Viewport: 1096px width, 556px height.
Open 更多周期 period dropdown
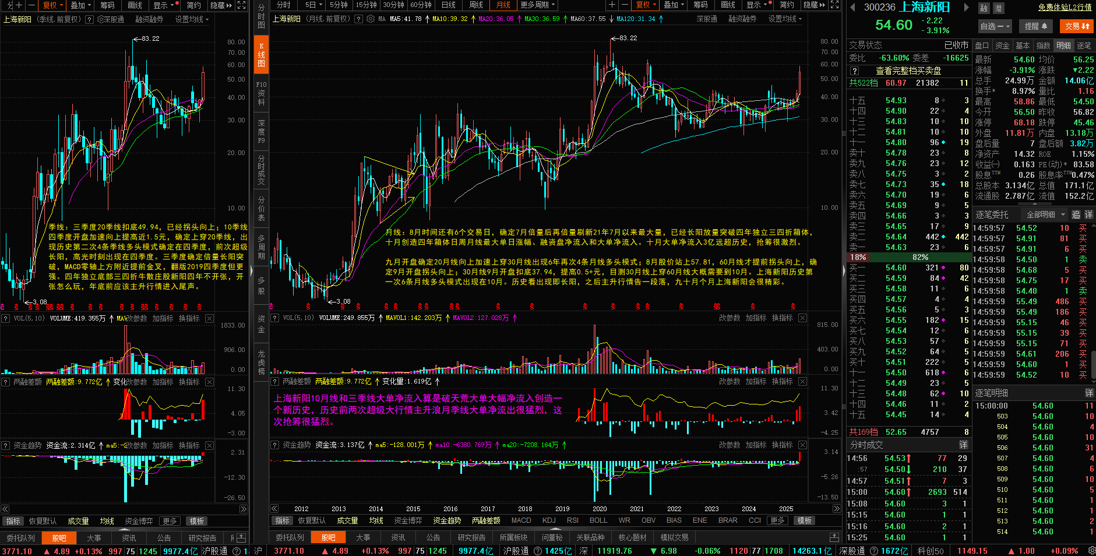pyautogui.click(x=538, y=5)
